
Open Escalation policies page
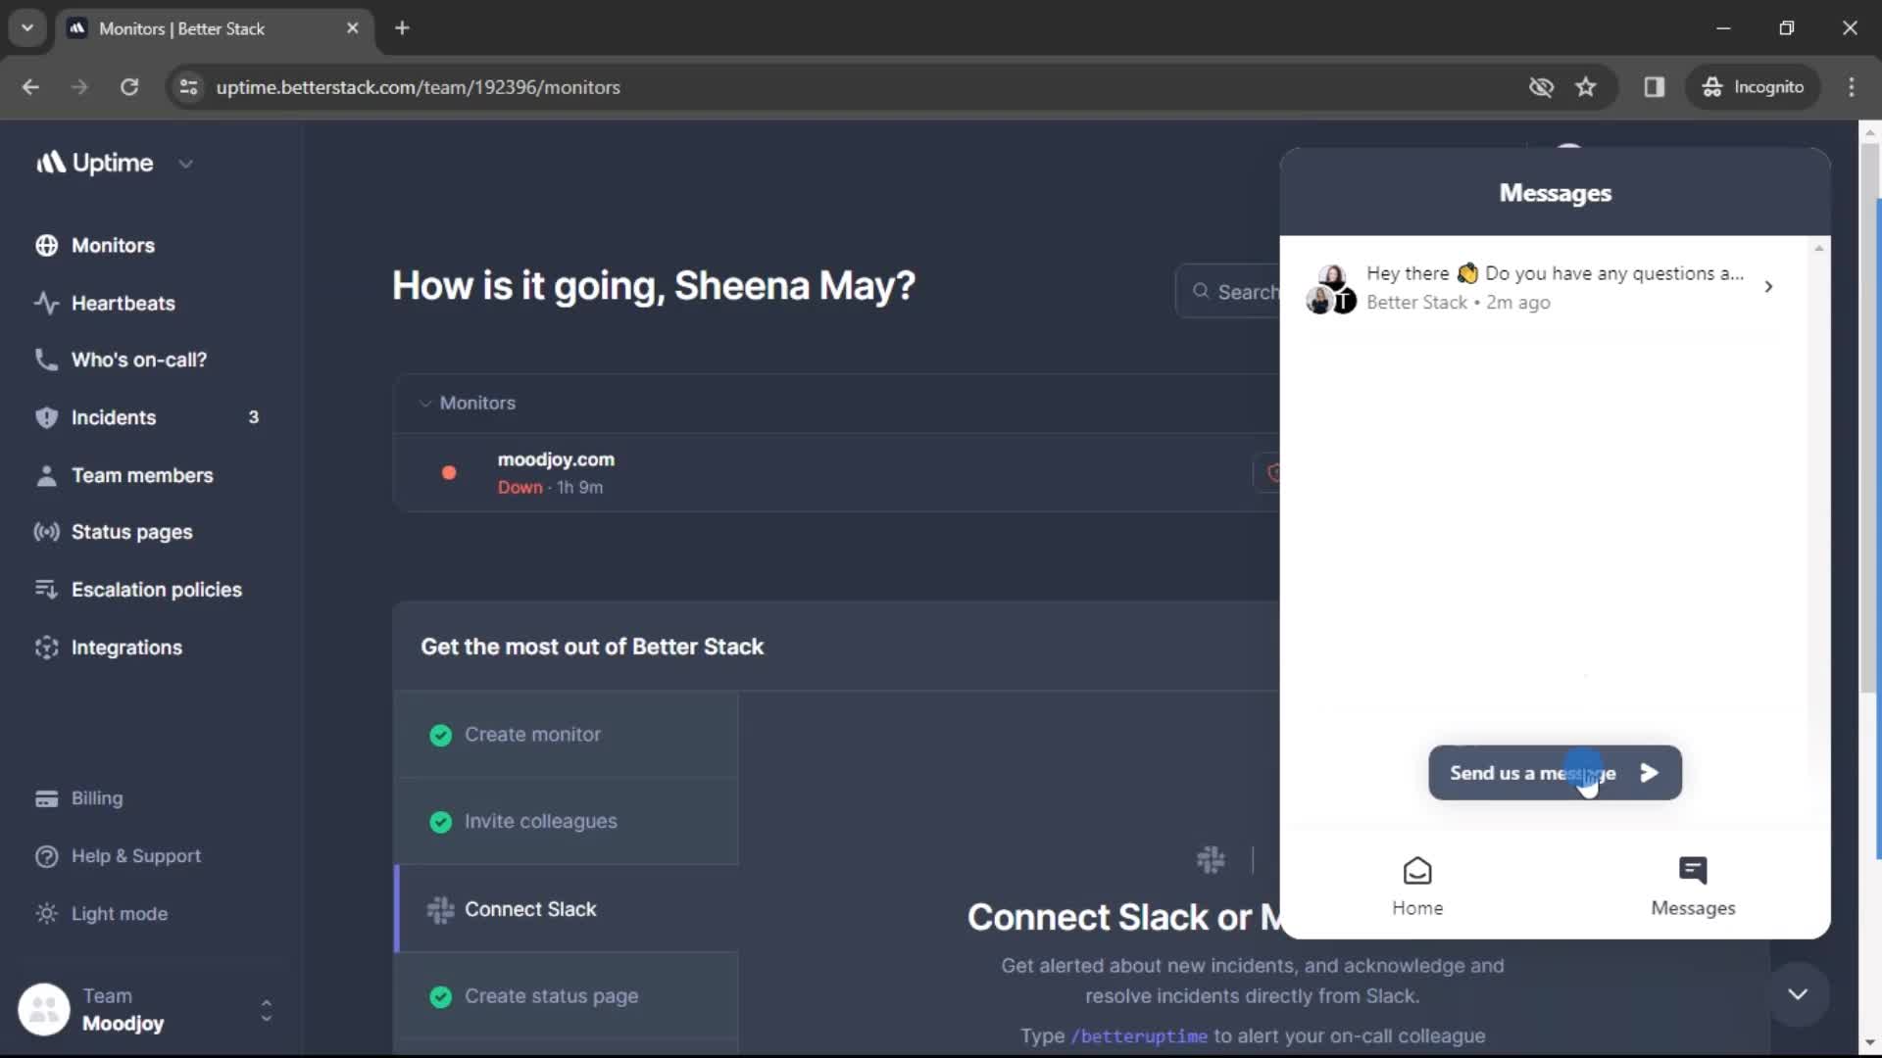[157, 590]
